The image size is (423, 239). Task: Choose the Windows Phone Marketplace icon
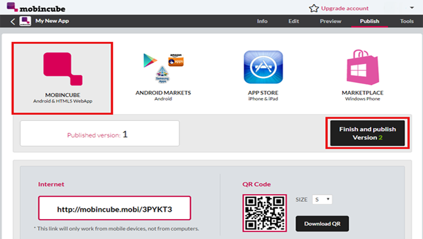tap(362, 67)
